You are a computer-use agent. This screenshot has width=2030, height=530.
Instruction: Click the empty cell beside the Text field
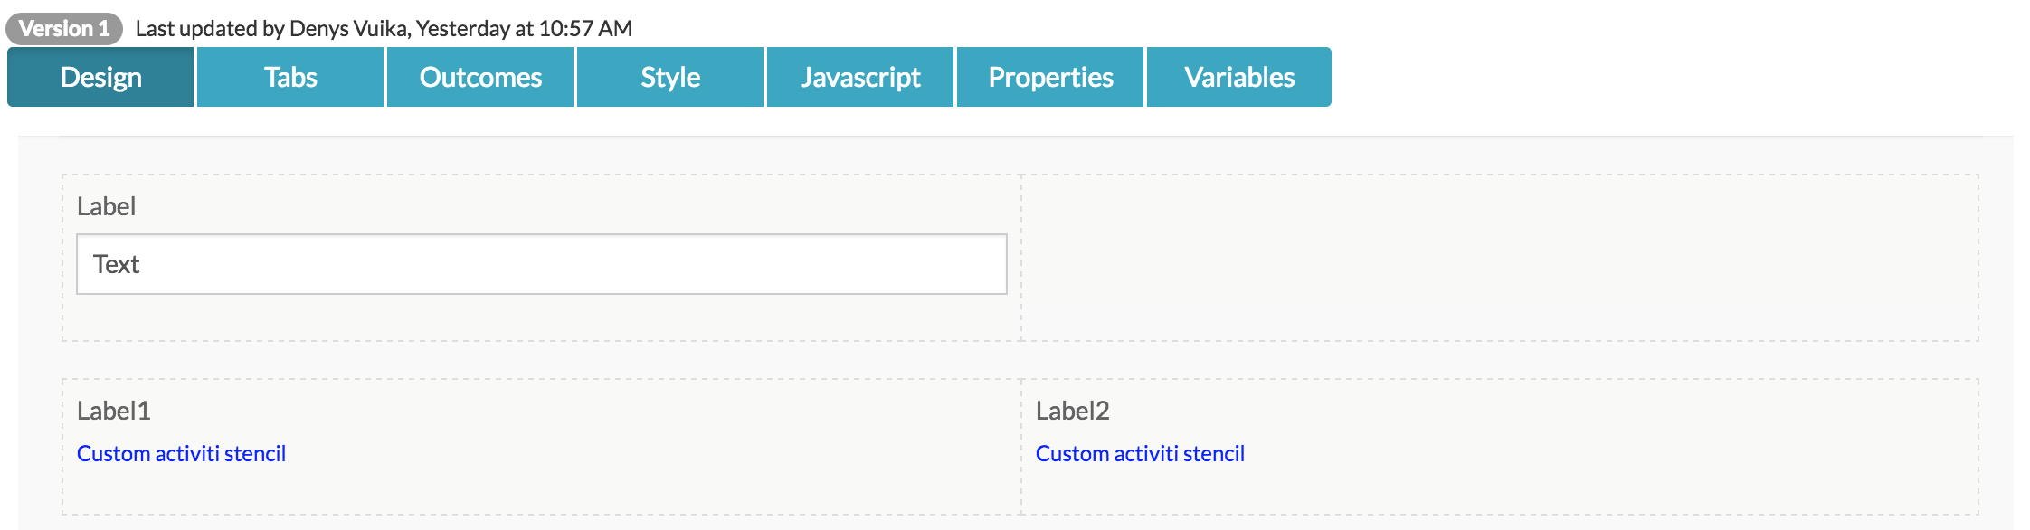pos(1500,258)
